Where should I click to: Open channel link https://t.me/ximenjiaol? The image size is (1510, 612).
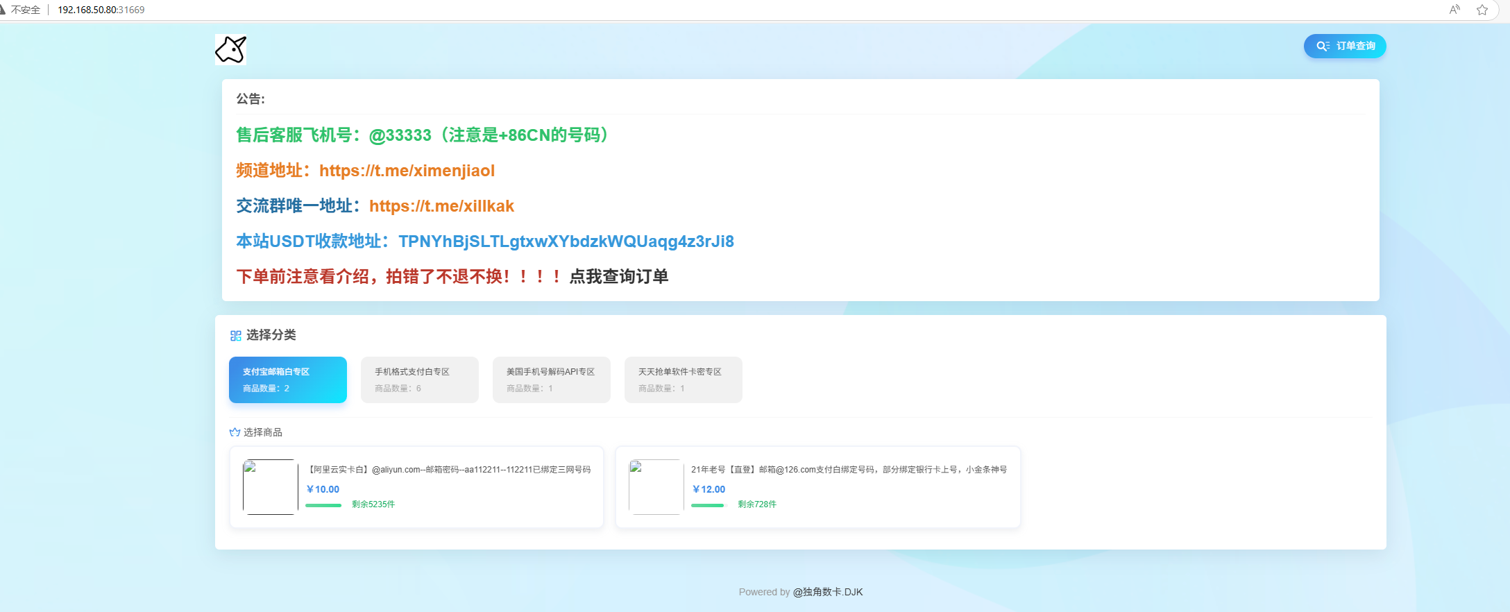407,171
